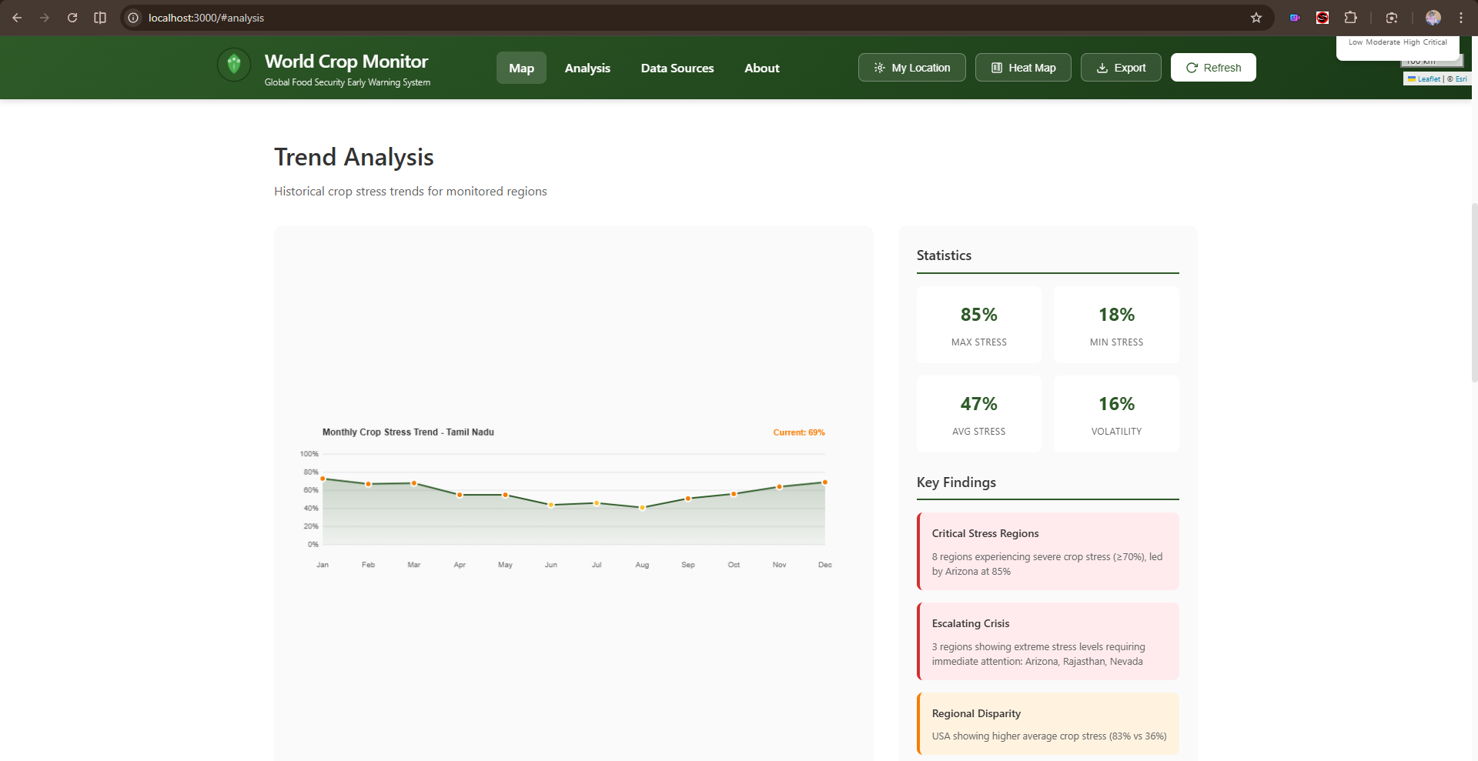Viewport: 1478px width, 761px height.
Task: Open the About nav item
Action: click(x=762, y=68)
